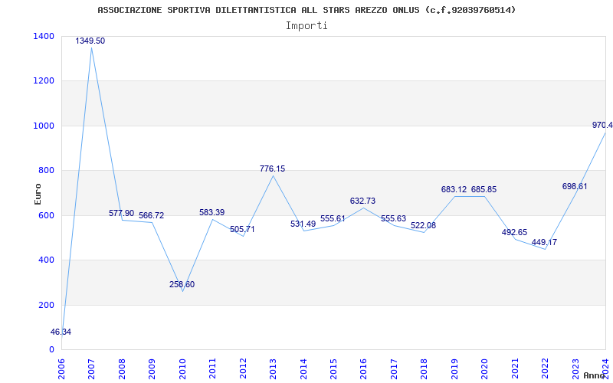Select the 1349.50 data label

coord(90,41)
